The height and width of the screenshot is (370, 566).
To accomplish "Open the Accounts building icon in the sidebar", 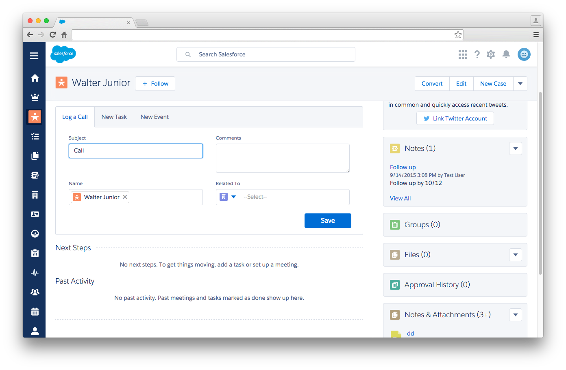I will (x=35, y=195).
